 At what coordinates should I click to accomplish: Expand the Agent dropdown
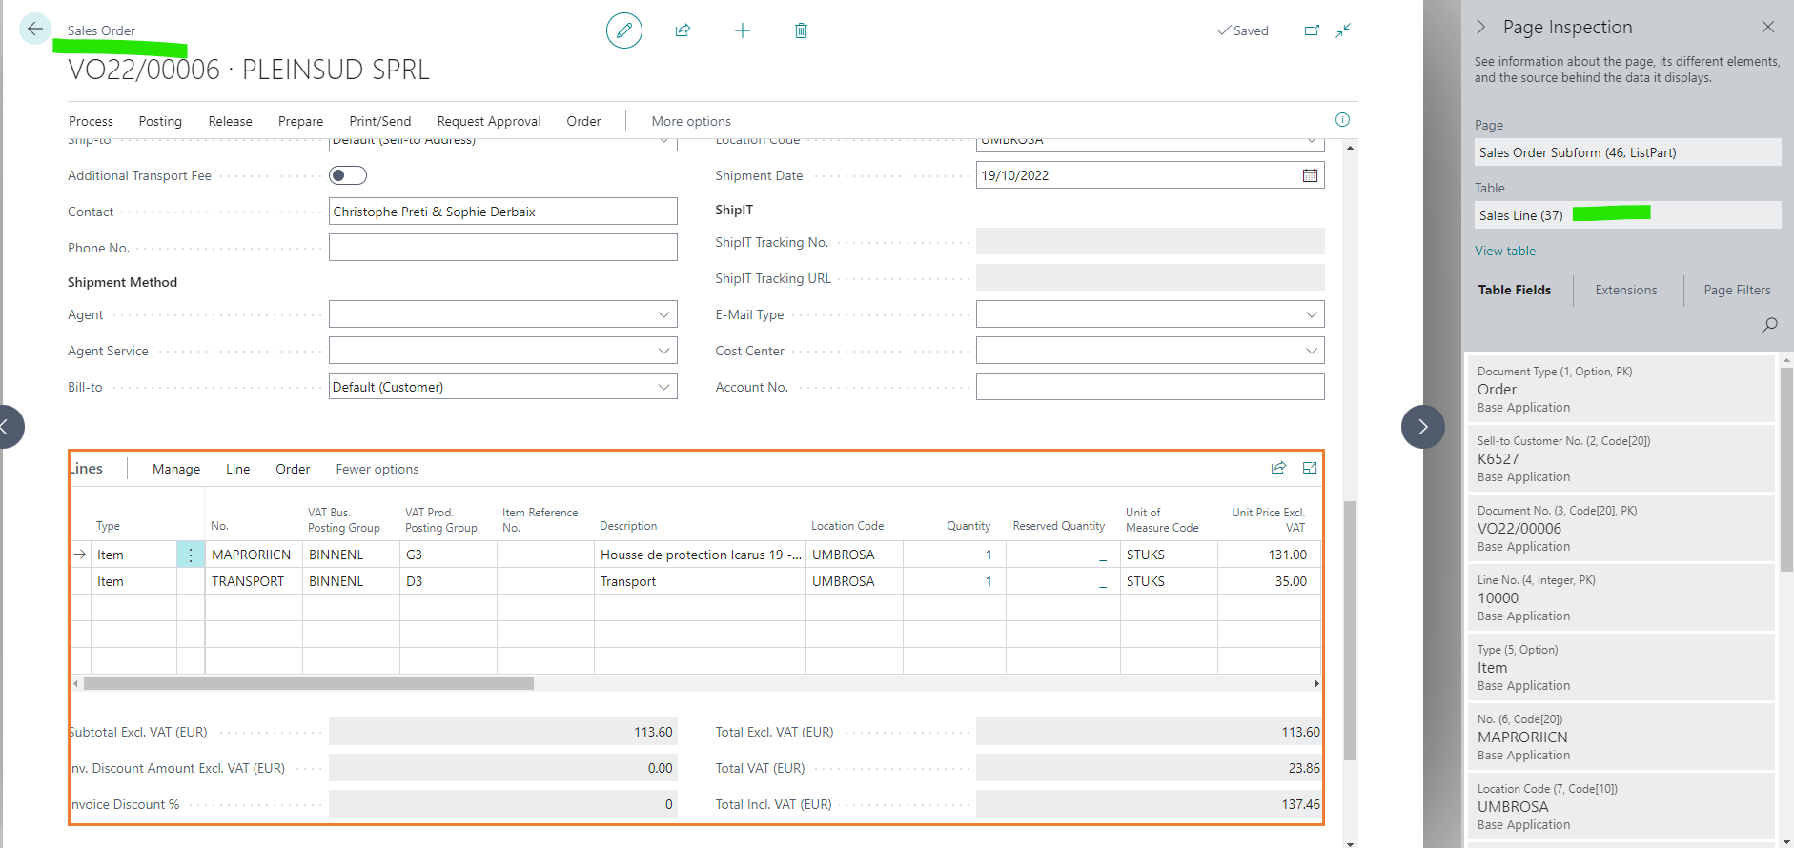(663, 314)
